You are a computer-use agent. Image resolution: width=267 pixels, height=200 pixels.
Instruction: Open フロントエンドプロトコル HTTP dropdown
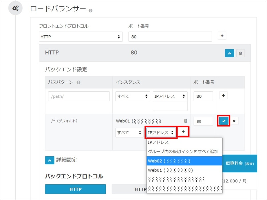[81, 37]
